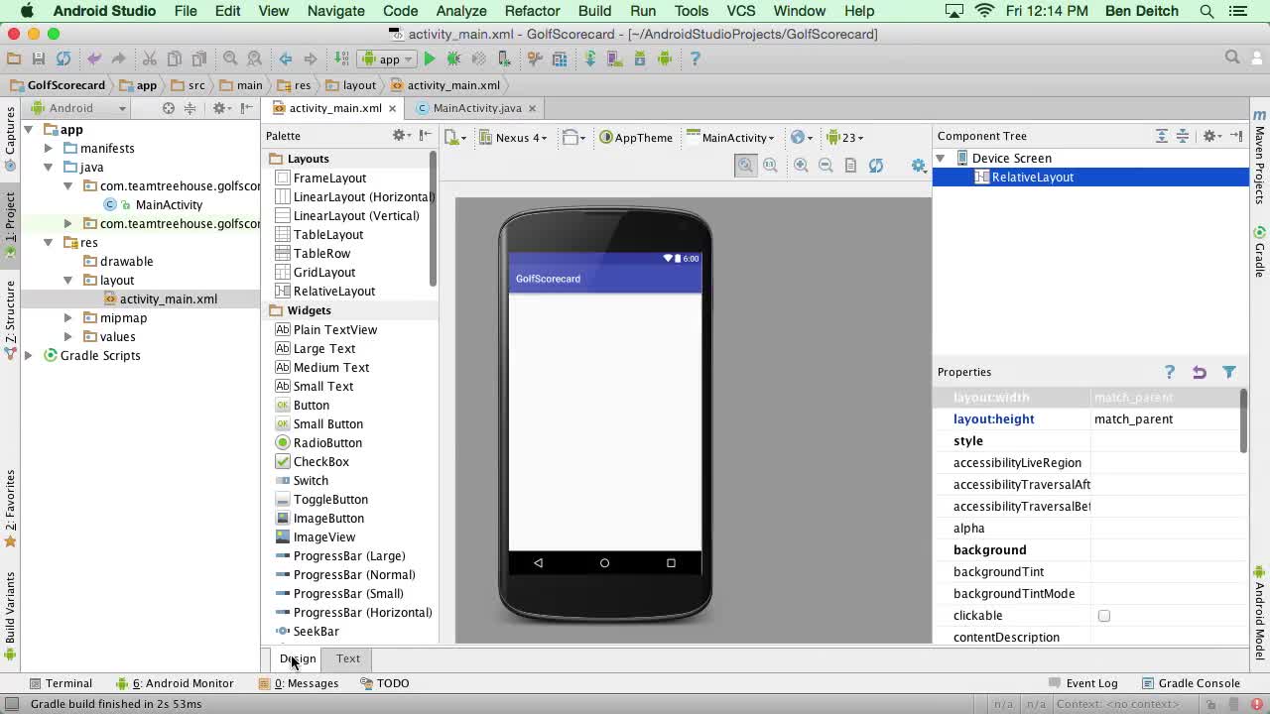Select the Switch widget from the Palette
Image resolution: width=1270 pixels, height=714 pixels.
[x=311, y=480]
